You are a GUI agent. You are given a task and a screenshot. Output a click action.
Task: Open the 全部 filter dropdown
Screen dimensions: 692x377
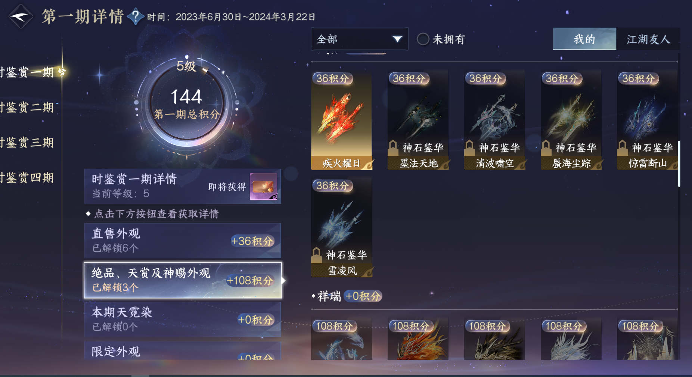[359, 39]
